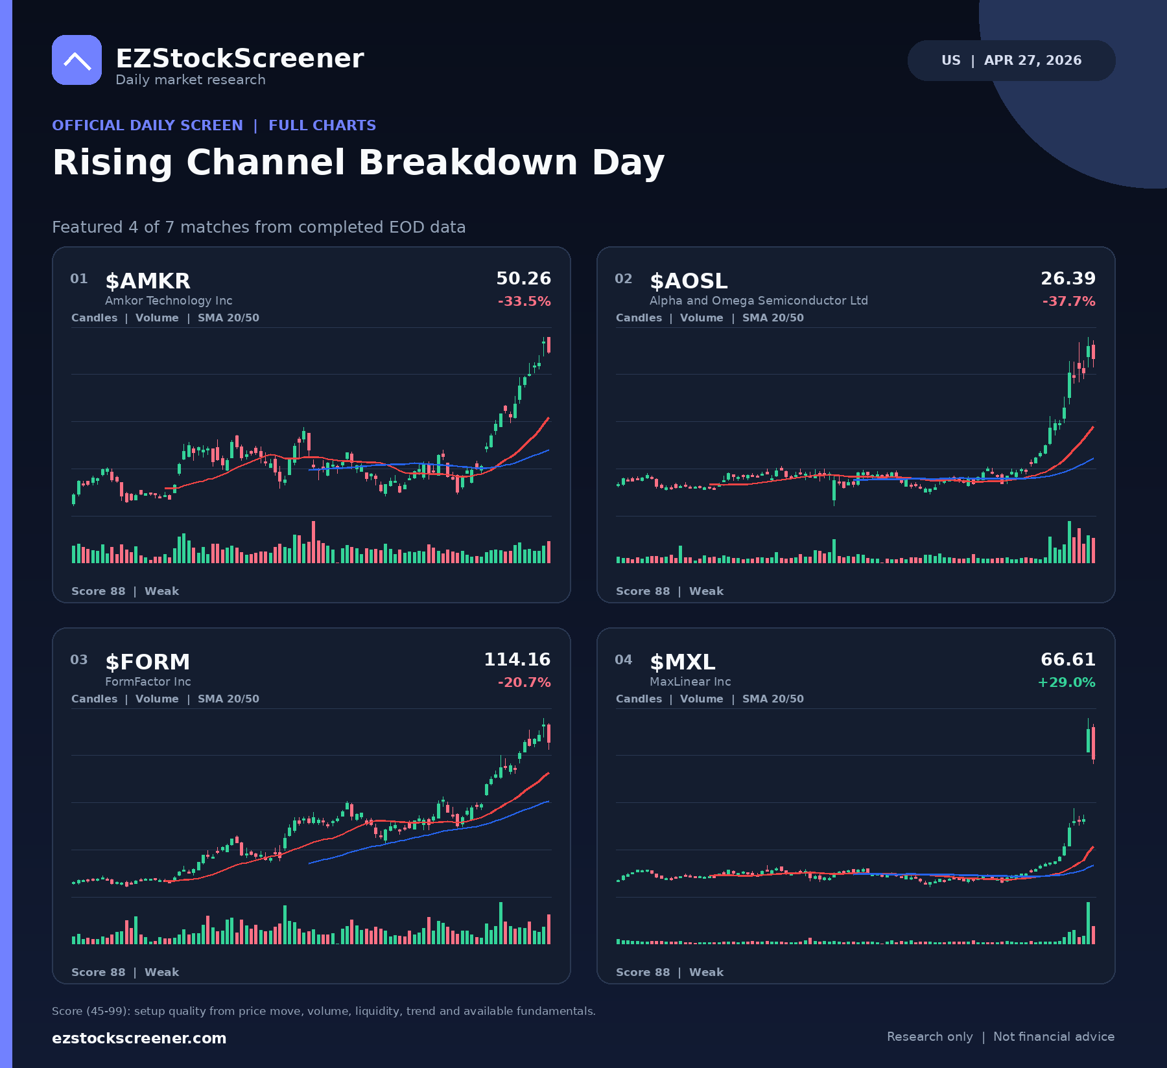The height and width of the screenshot is (1068, 1167).
Task: Open the $AMKR ticker symbol
Action: [x=148, y=281]
